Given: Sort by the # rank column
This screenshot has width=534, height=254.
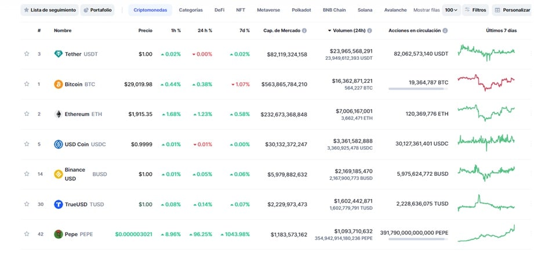Looking at the screenshot, I should [39, 31].
